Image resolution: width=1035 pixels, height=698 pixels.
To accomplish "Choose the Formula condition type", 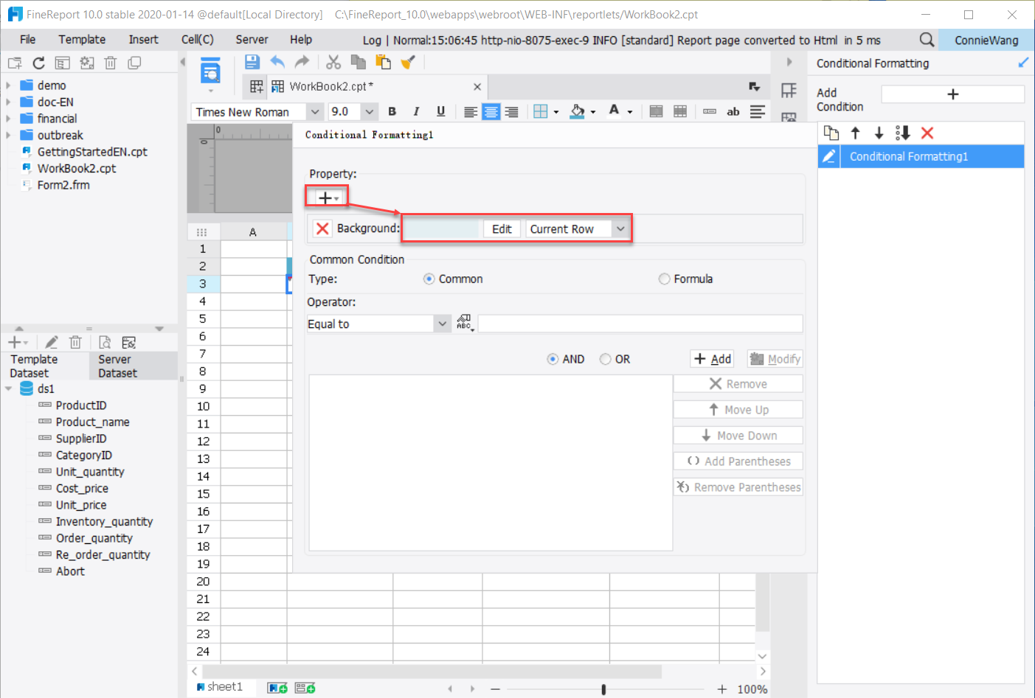I will (x=663, y=279).
